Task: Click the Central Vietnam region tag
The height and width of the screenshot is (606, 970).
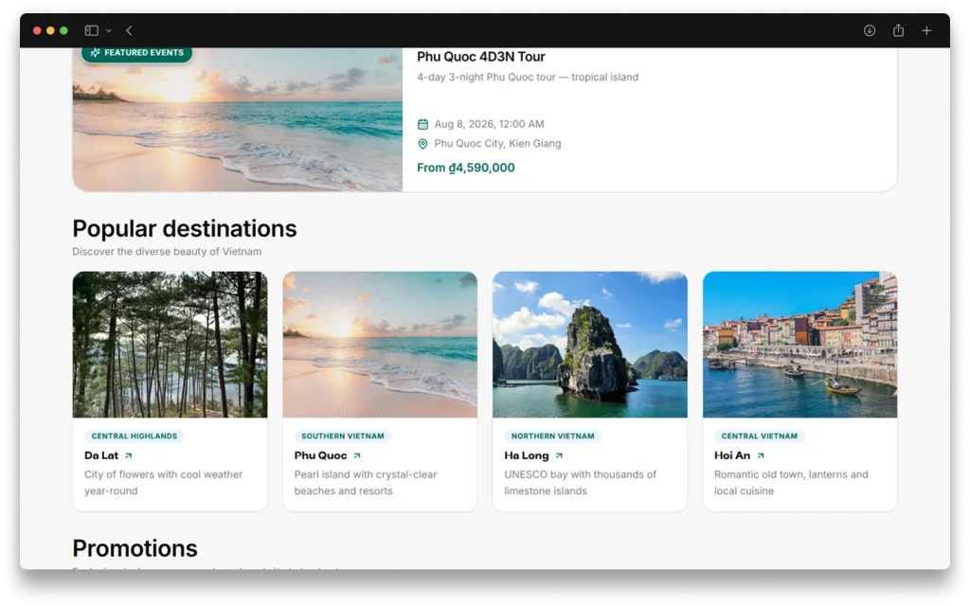Action: tap(759, 436)
